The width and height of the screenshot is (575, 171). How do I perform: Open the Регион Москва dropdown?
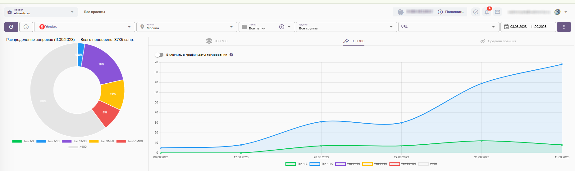186,27
